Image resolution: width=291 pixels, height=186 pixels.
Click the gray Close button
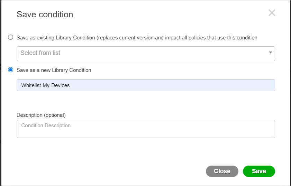coord(222,171)
